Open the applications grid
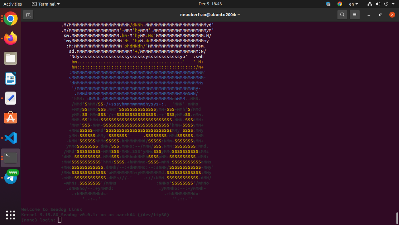The height and width of the screenshot is (225, 399). click(x=10, y=215)
